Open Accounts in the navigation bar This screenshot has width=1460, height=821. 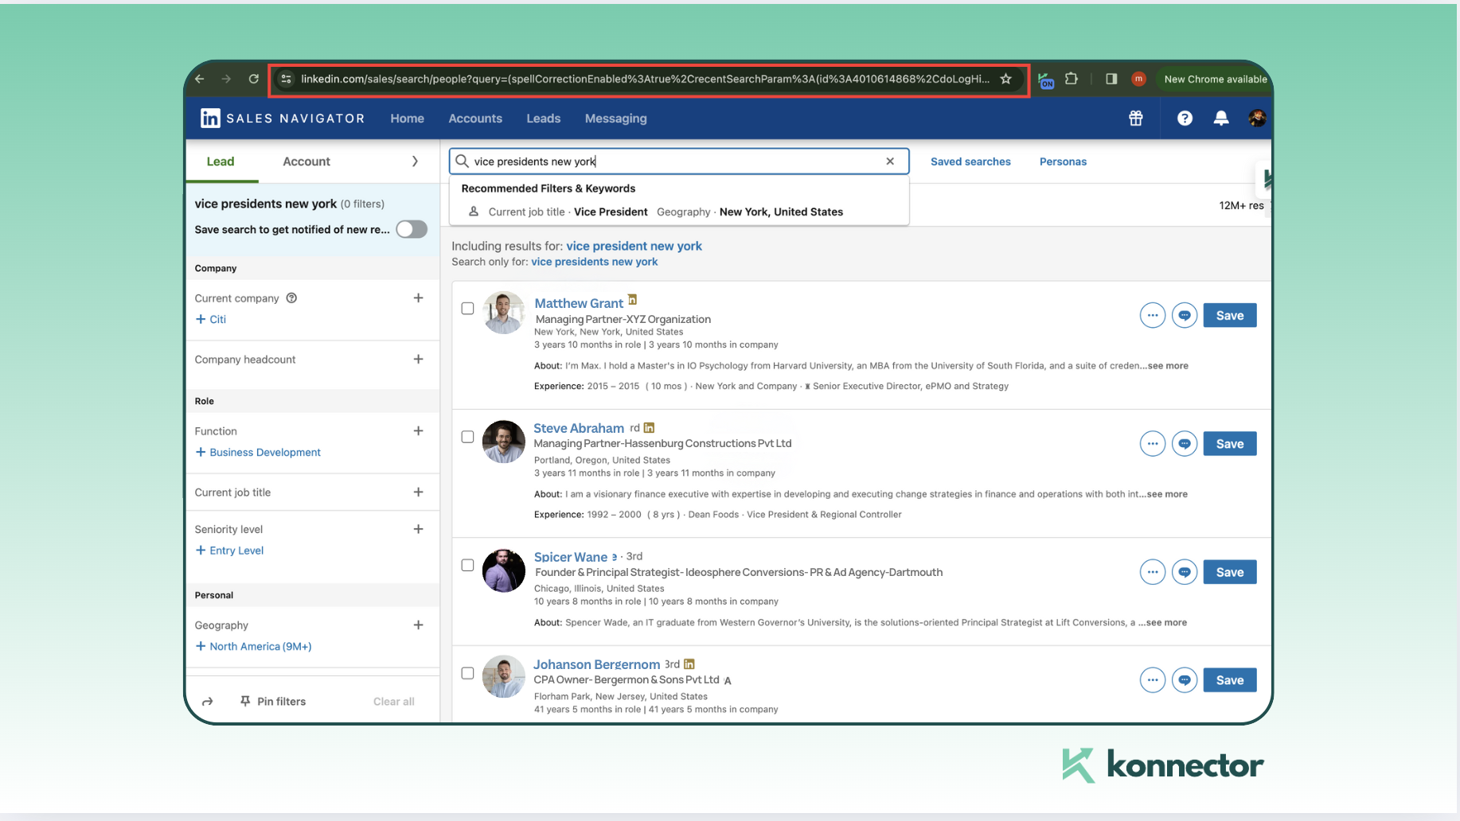[x=475, y=119]
